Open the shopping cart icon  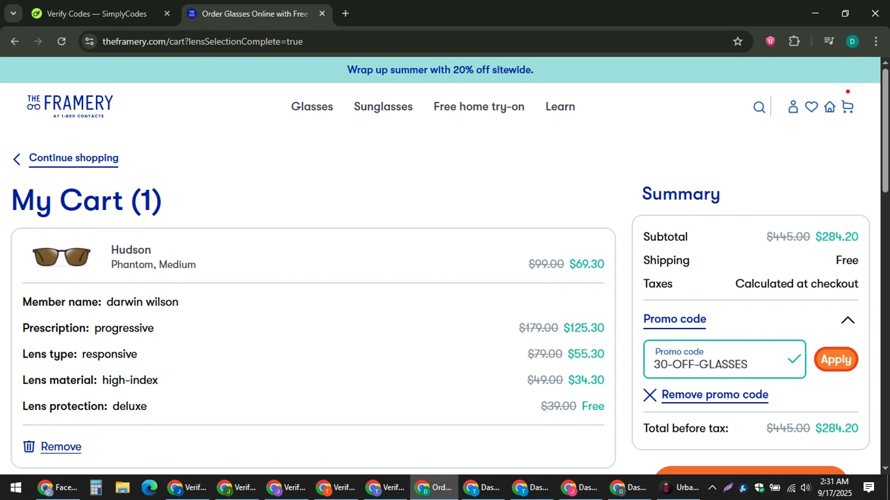point(847,107)
